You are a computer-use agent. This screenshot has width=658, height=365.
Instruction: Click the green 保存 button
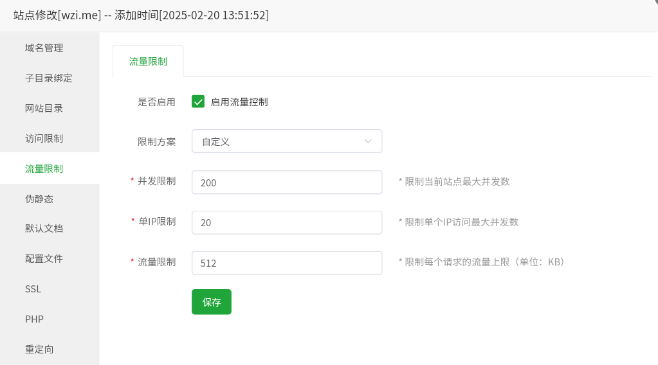[211, 302]
